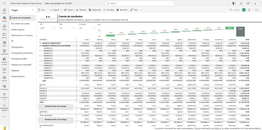Click the green enero 1.6M waterfall bar
The height and width of the screenshot is (130, 262).
111,35
